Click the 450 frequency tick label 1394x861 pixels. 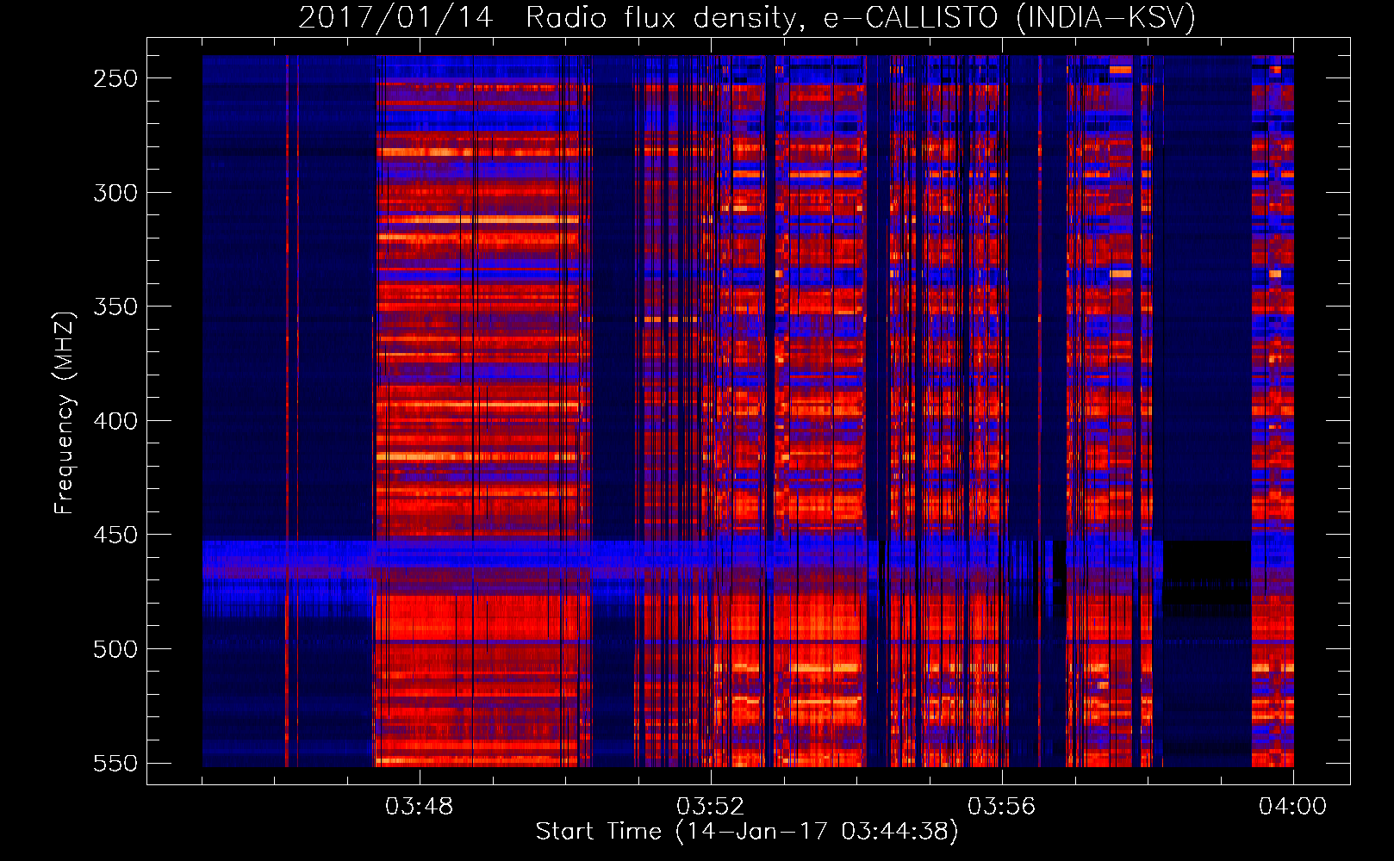[x=115, y=535]
